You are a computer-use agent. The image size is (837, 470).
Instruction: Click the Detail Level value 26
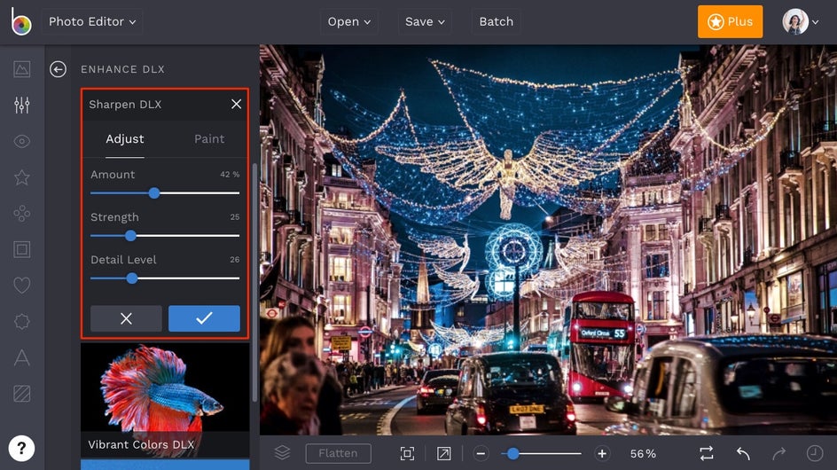(235, 260)
